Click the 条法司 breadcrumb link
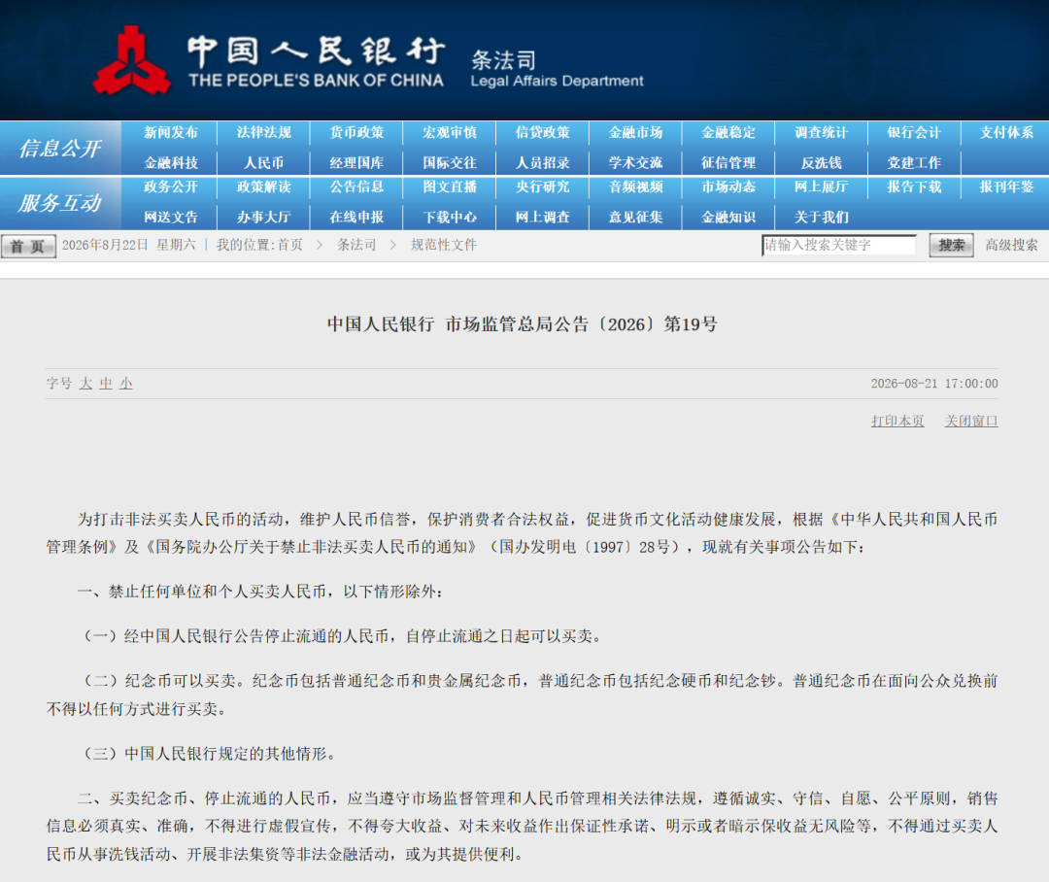The image size is (1049, 882). click(356, 245)
